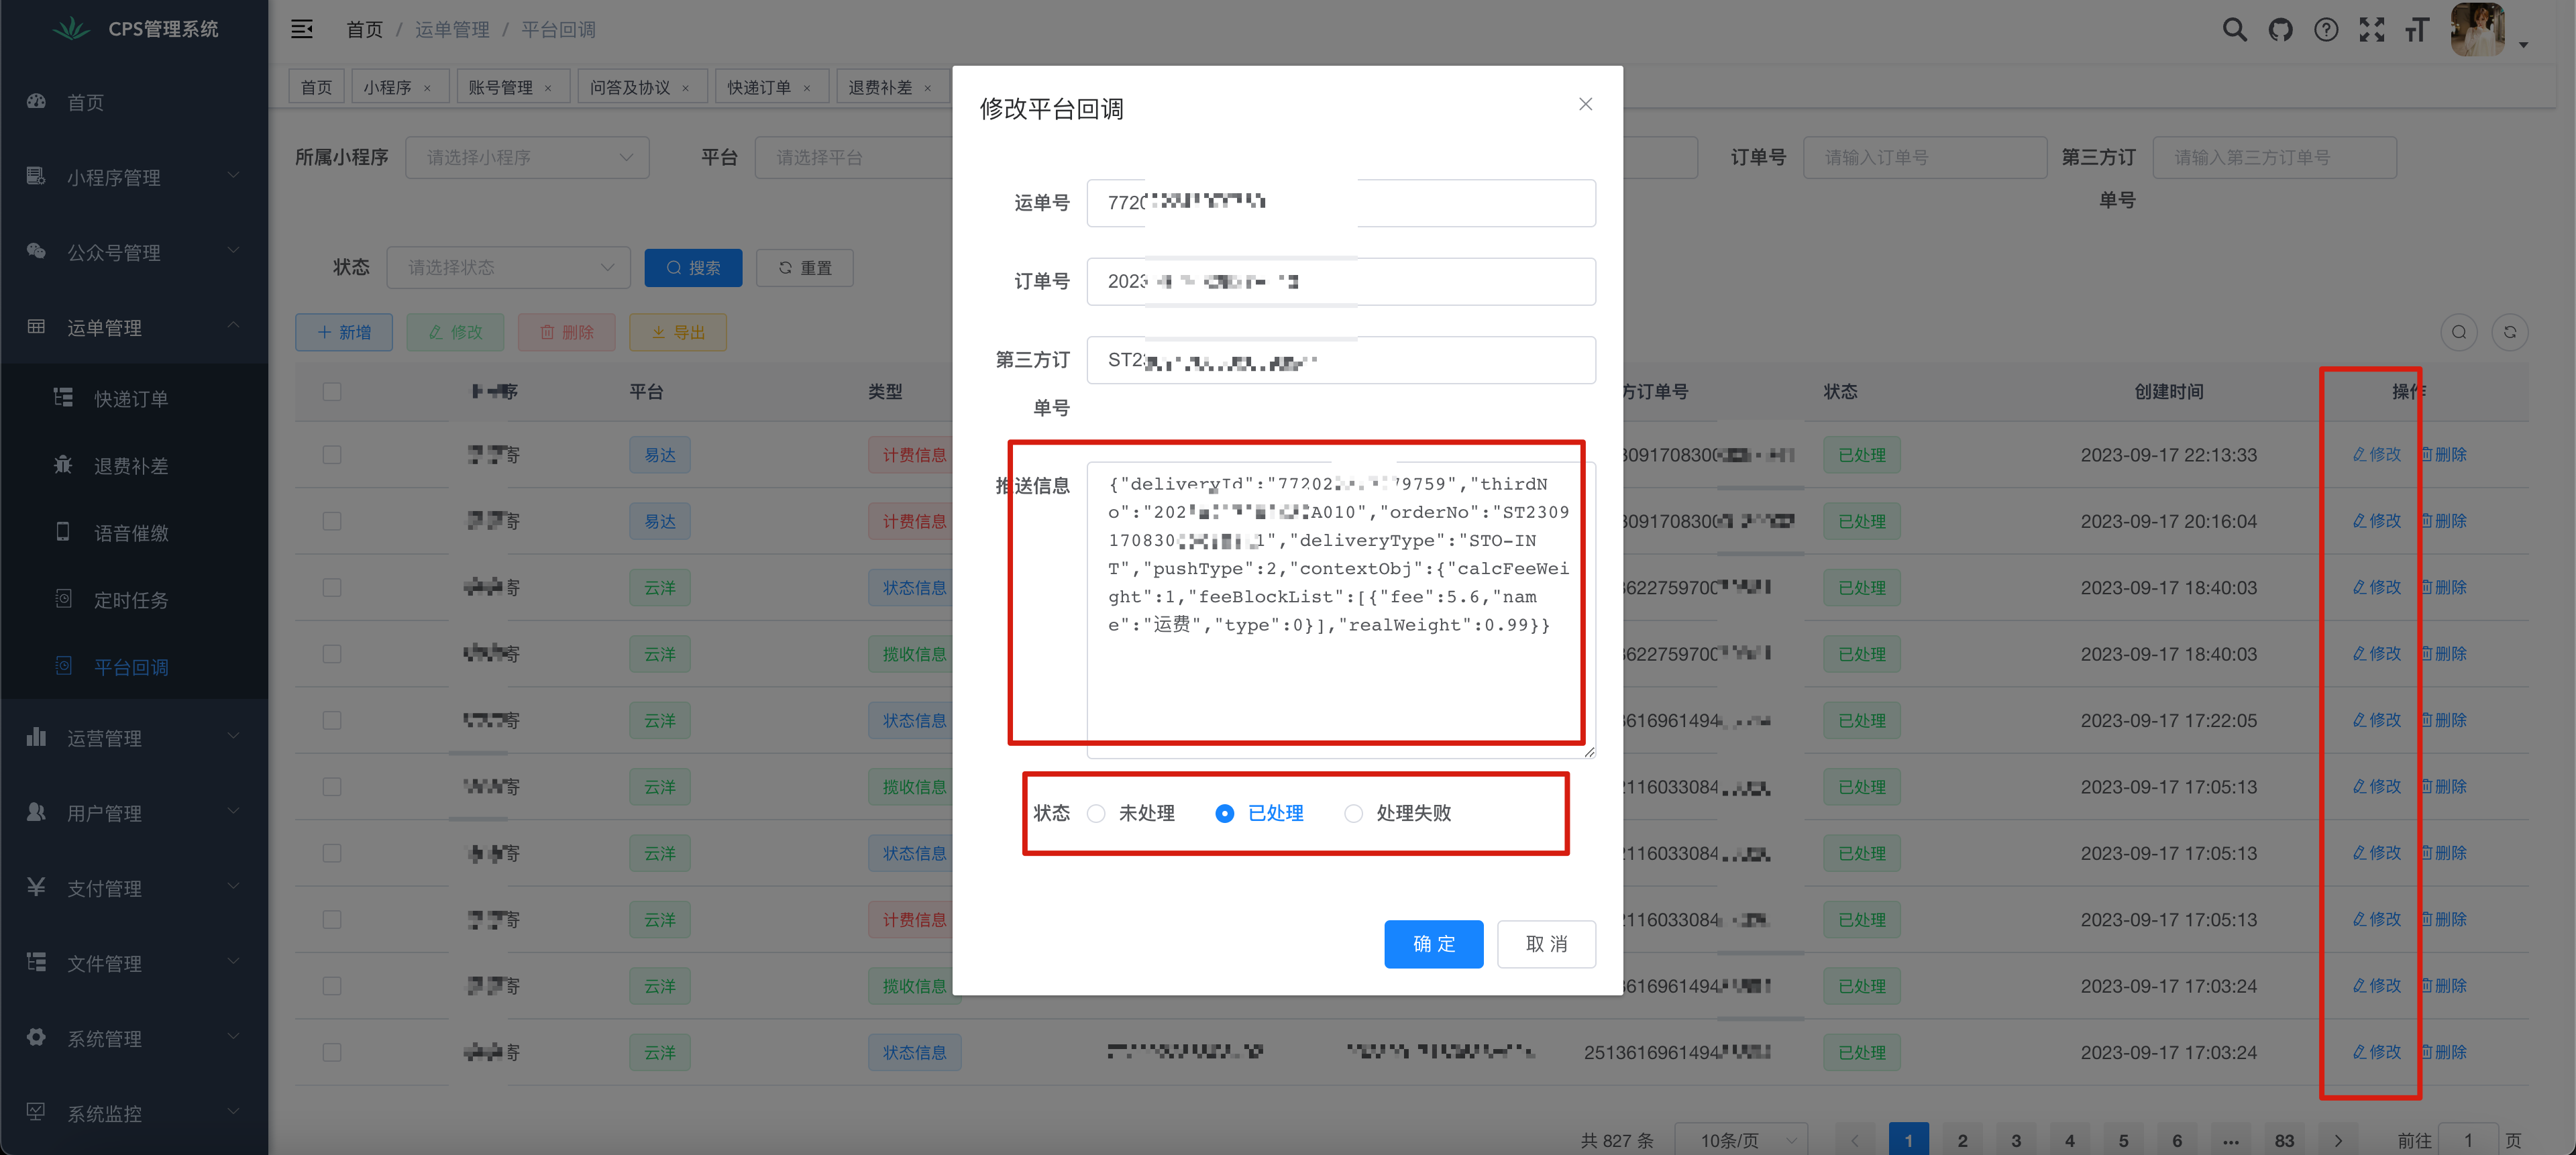The width and height of the screenshot is (2576, 1155).
Task: Open the GitHub icon link
Action: pyautogui.click(x=2280, y=30)
